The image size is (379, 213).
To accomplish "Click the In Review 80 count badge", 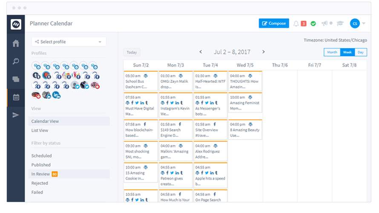I will 55,174.
